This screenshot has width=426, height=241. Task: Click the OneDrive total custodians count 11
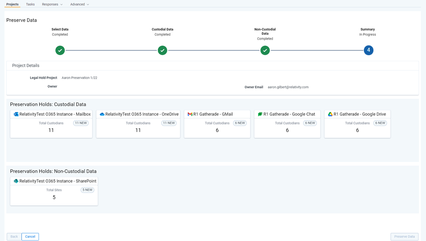click(x=138, y=130)
